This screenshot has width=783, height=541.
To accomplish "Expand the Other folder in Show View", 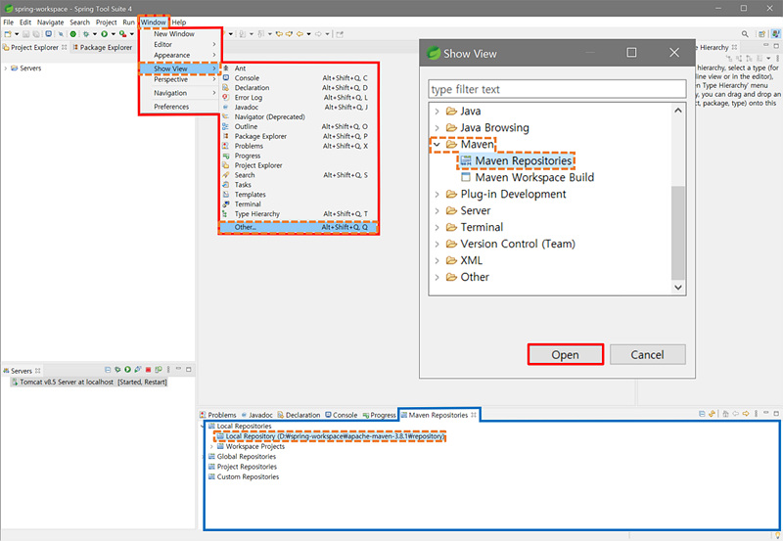I will click(x=437, y=277).
